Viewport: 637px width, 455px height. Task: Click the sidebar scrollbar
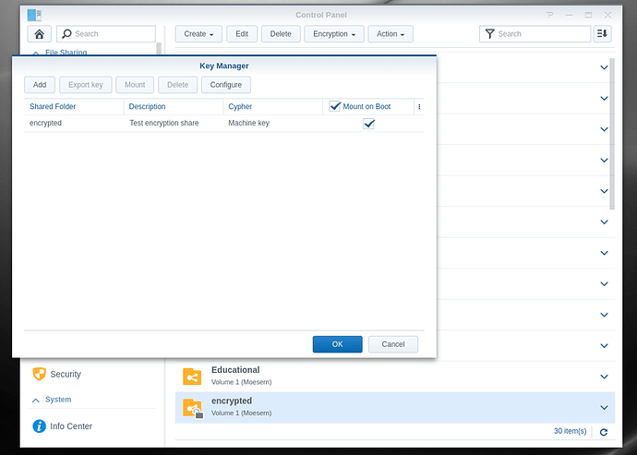159,48
